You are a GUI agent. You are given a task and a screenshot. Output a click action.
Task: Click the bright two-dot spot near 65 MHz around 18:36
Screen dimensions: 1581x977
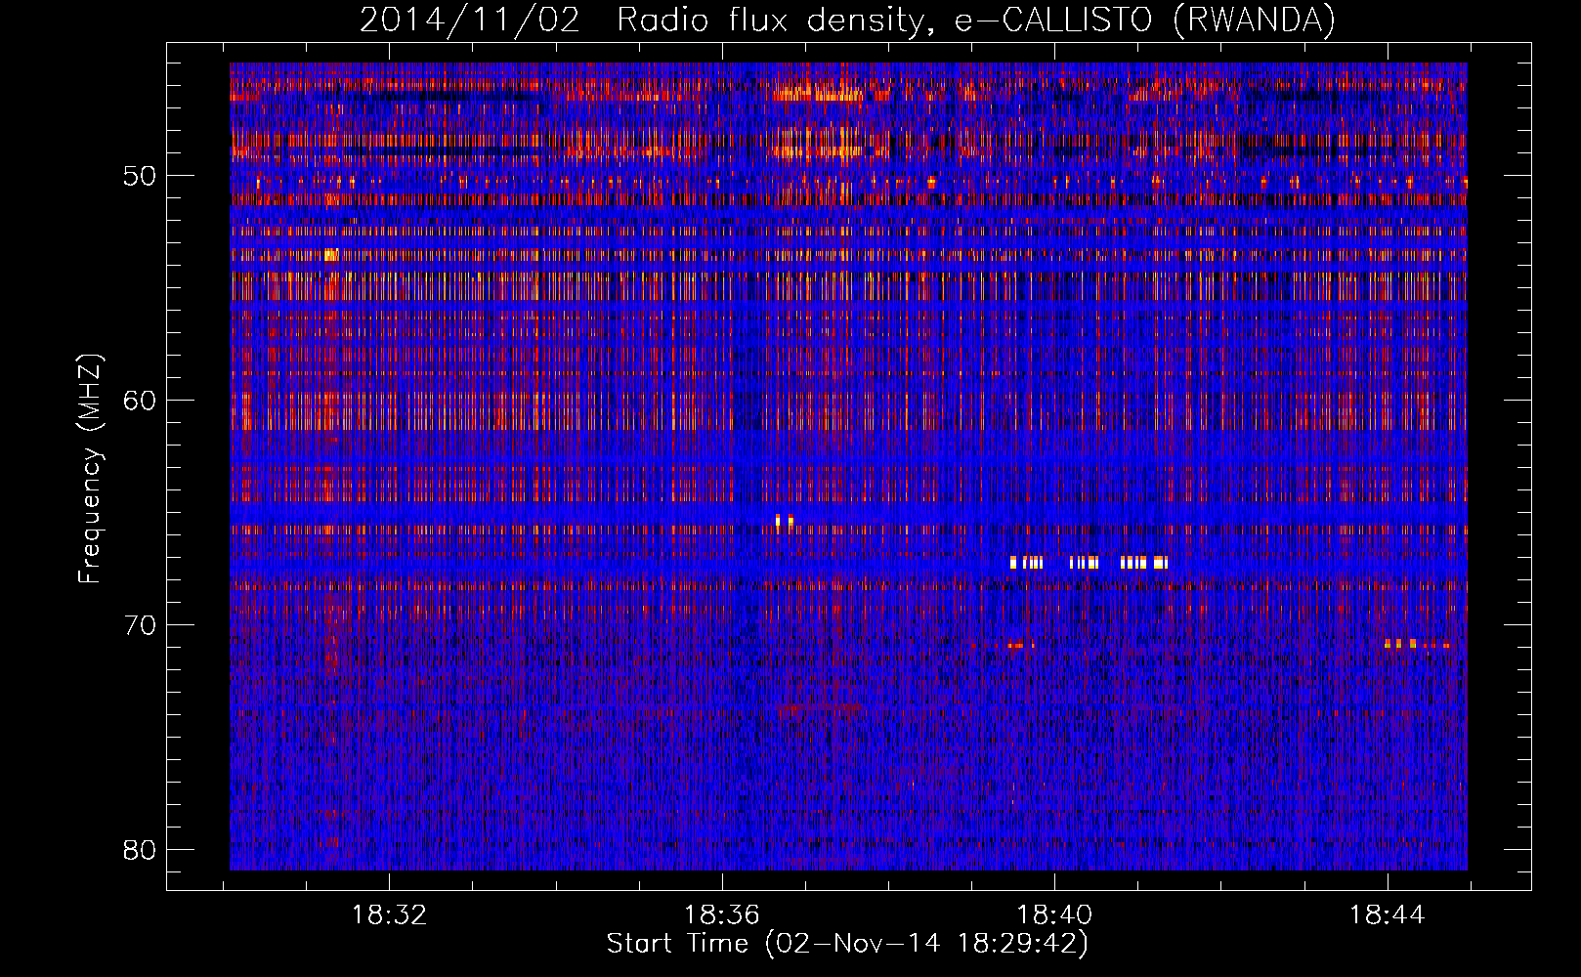pos(784,522)
